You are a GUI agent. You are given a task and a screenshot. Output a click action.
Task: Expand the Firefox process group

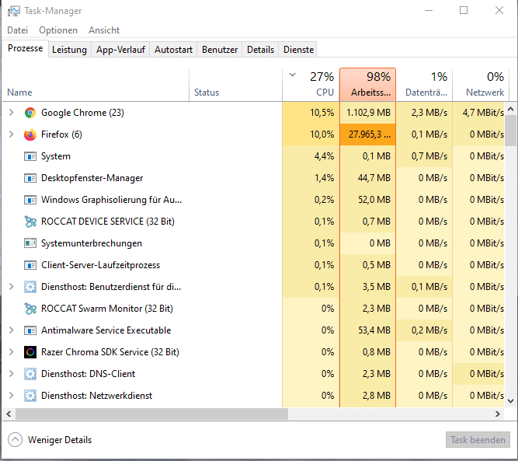tap(11, 134)
